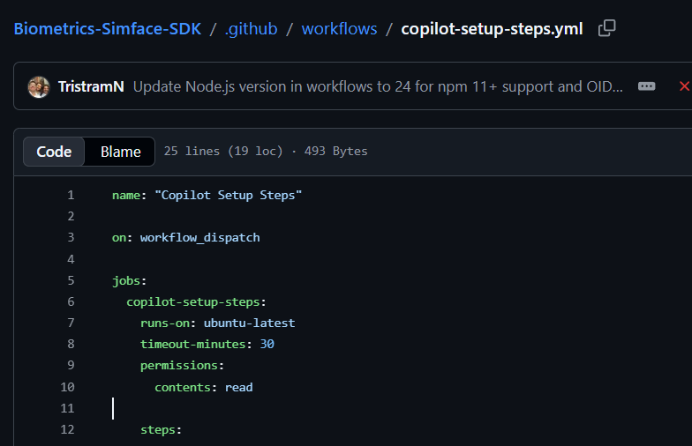Click the copilot-setup-steps: key in code
This screenshot has height=446, width=692.
pos(196,301)
